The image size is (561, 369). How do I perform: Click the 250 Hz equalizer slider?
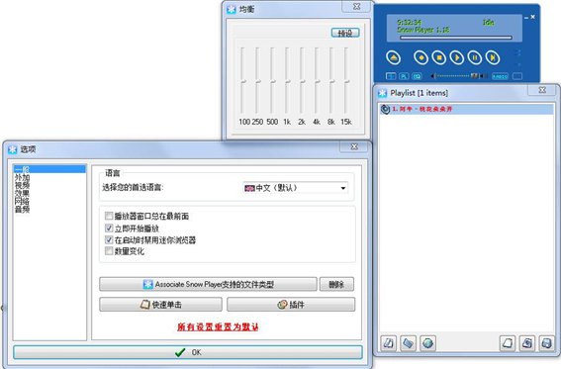(x=257, y=81)
